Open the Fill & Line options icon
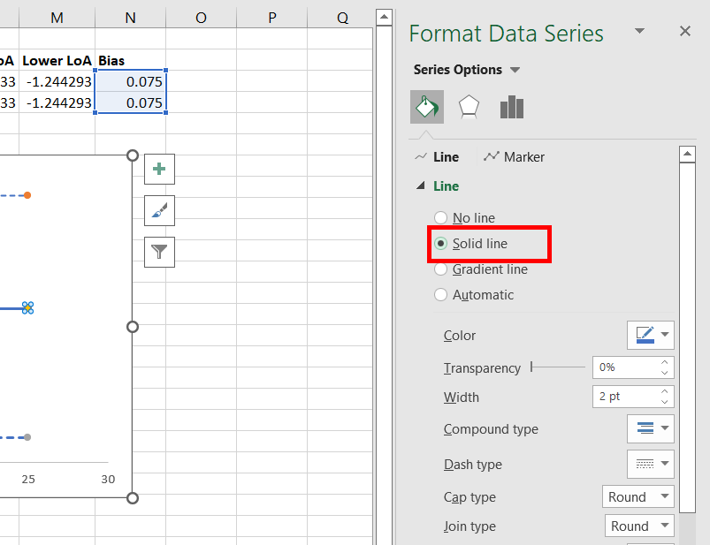The width and height of the screenshot is (710, 545). click(426, 108)
